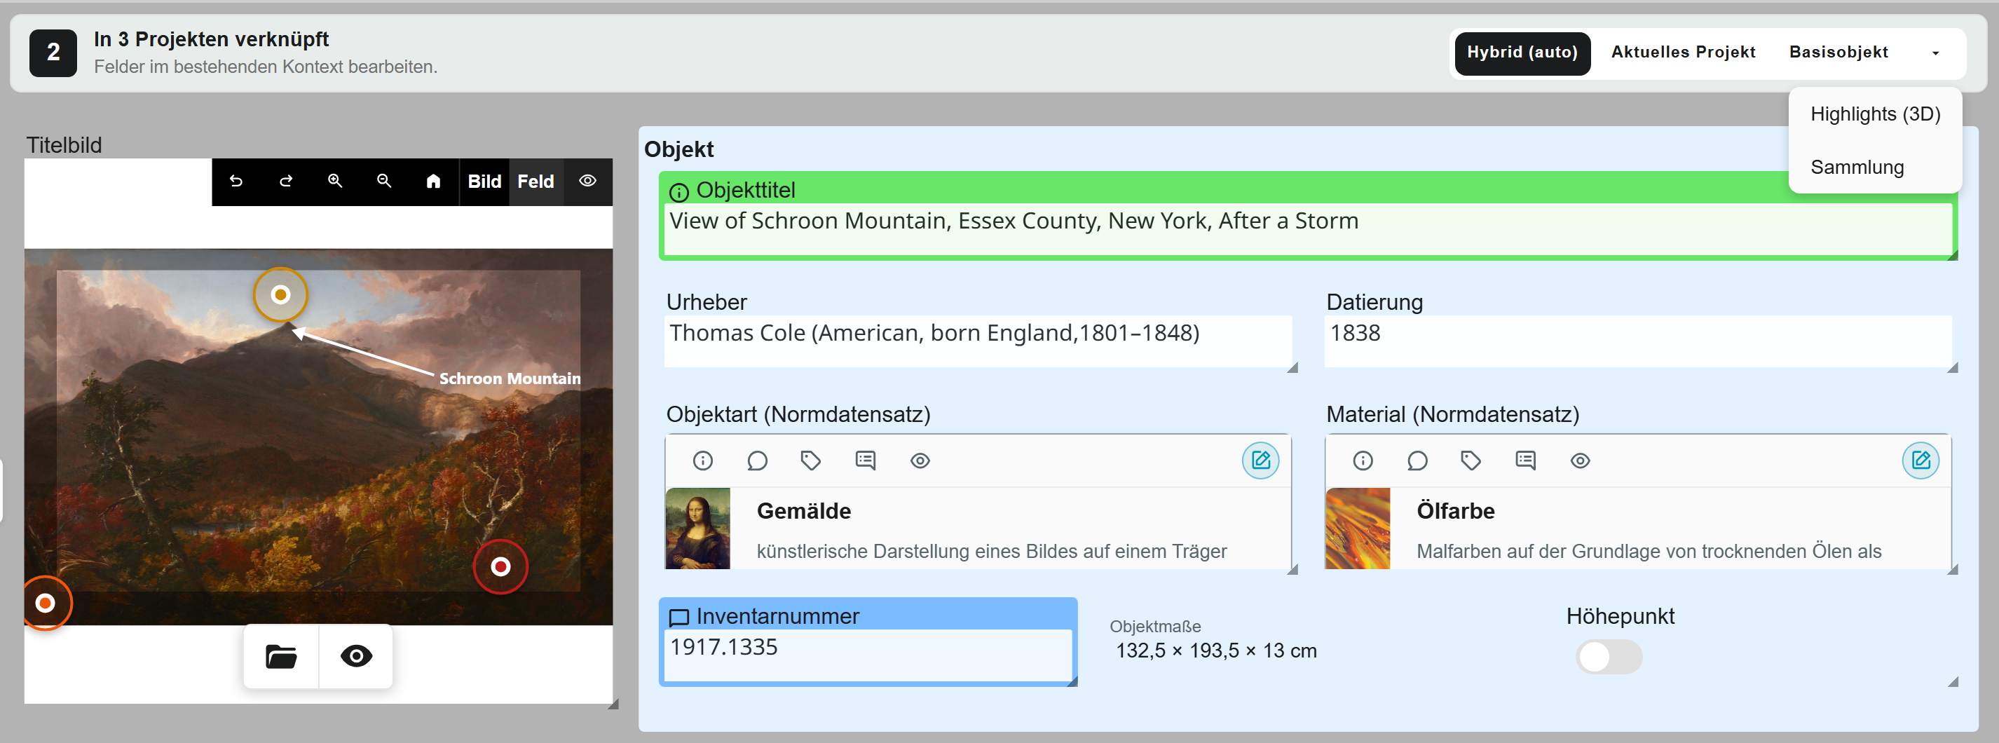Zoom in on the title image
The image size is (1999, 743).
pos(334,181)
